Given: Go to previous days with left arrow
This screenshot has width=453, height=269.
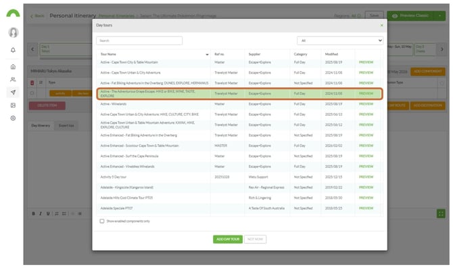Looking at the screenshot, I should pos(32,49).
